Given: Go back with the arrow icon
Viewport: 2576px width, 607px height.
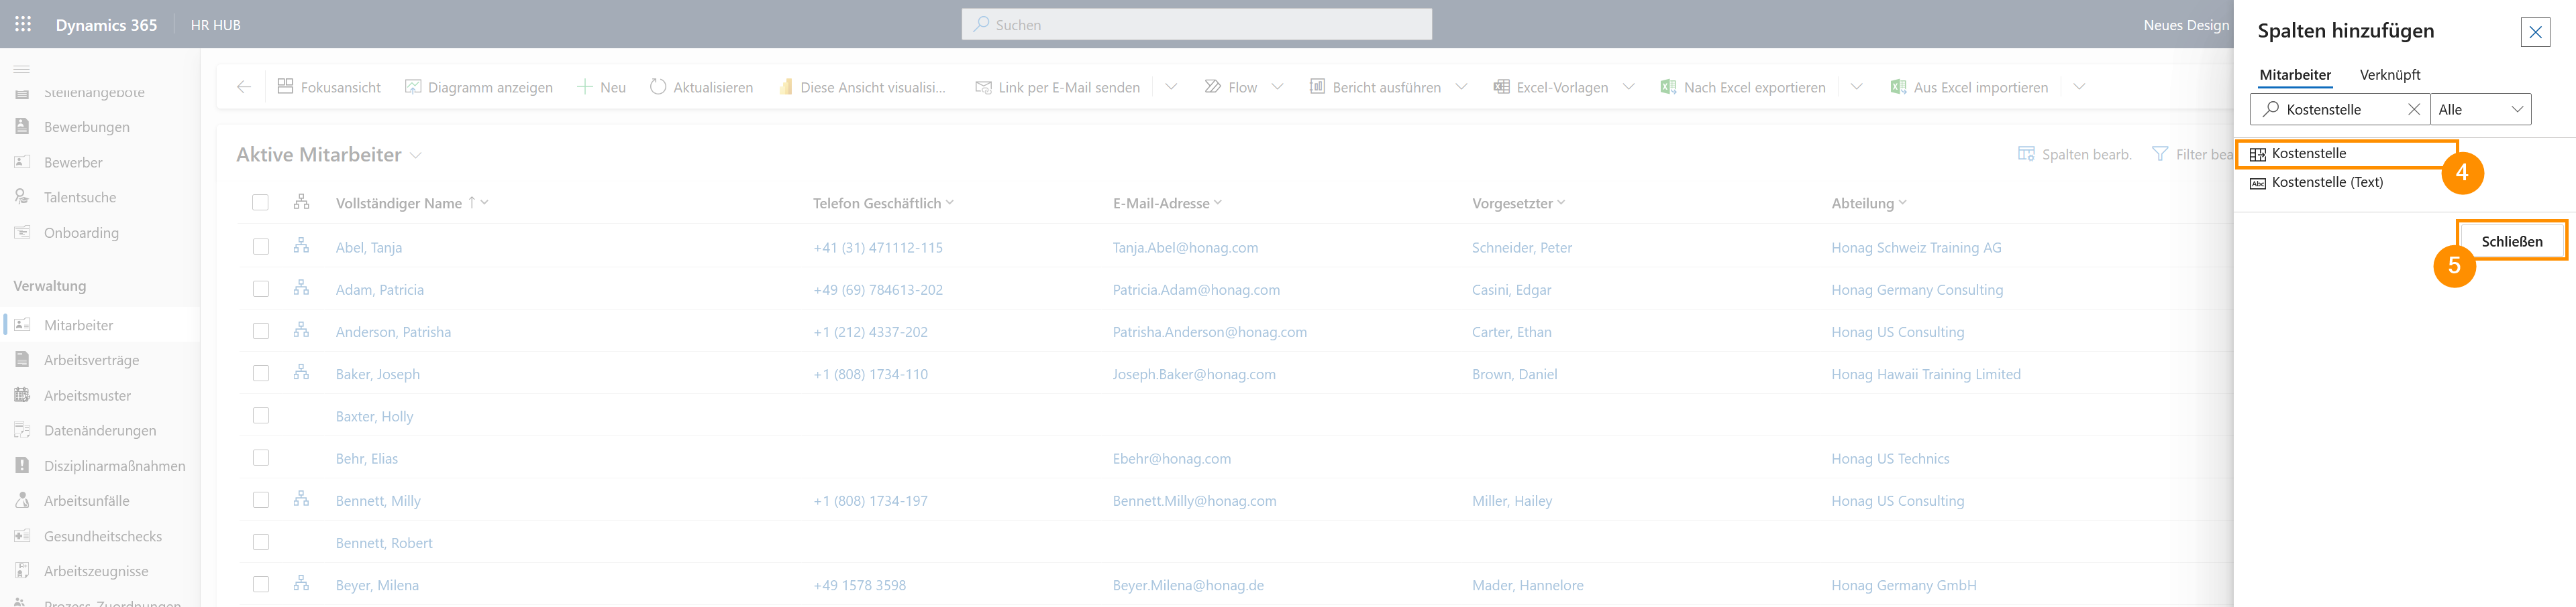Looking at the screenshot, I should click(x=243, y=87).
